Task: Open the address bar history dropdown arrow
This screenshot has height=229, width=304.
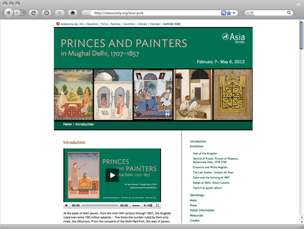Action: coord(234,13)
